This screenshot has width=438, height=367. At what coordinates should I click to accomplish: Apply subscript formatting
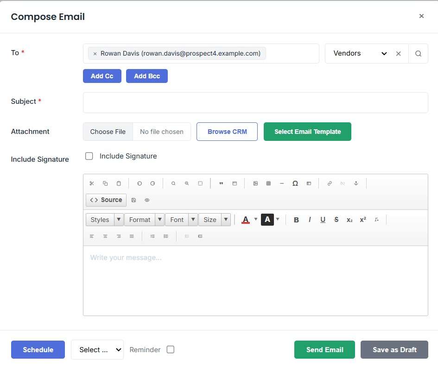(x=349, y=220)
